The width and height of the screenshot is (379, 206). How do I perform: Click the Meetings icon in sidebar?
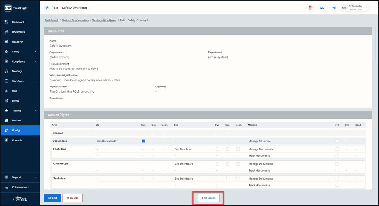click(7, 71)
